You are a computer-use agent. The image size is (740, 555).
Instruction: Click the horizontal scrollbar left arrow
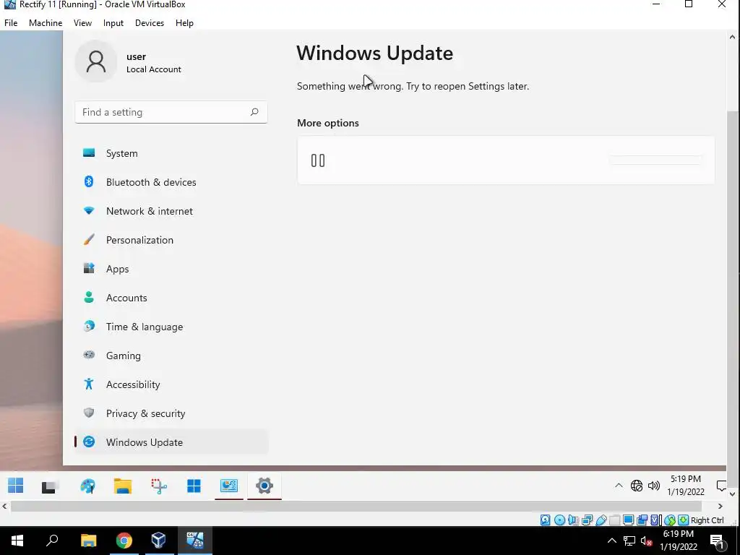(x=5, y=507)
